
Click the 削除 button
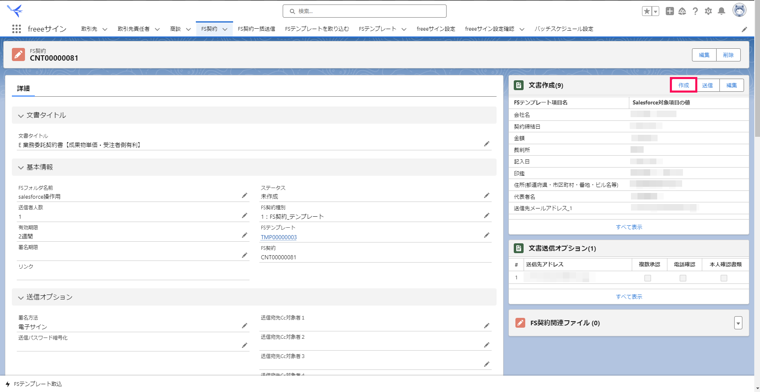pyautogui.click(x=728, y=55)
